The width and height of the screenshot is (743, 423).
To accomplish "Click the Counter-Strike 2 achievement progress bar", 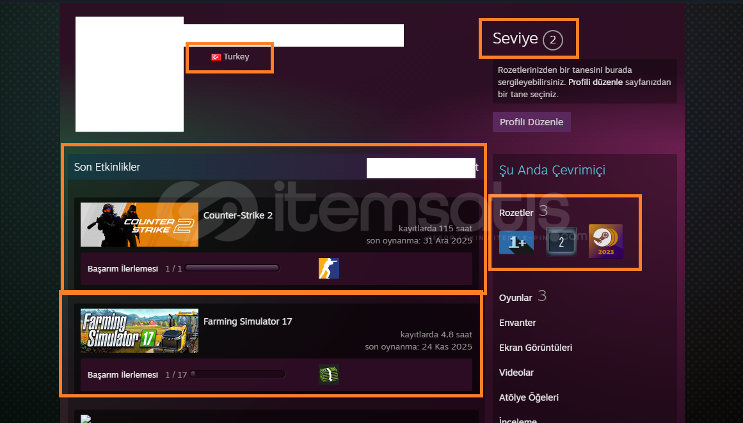I will (x=232, y=268).
